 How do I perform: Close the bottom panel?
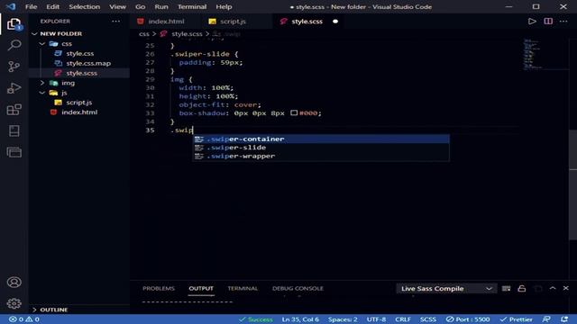(566, 288)
